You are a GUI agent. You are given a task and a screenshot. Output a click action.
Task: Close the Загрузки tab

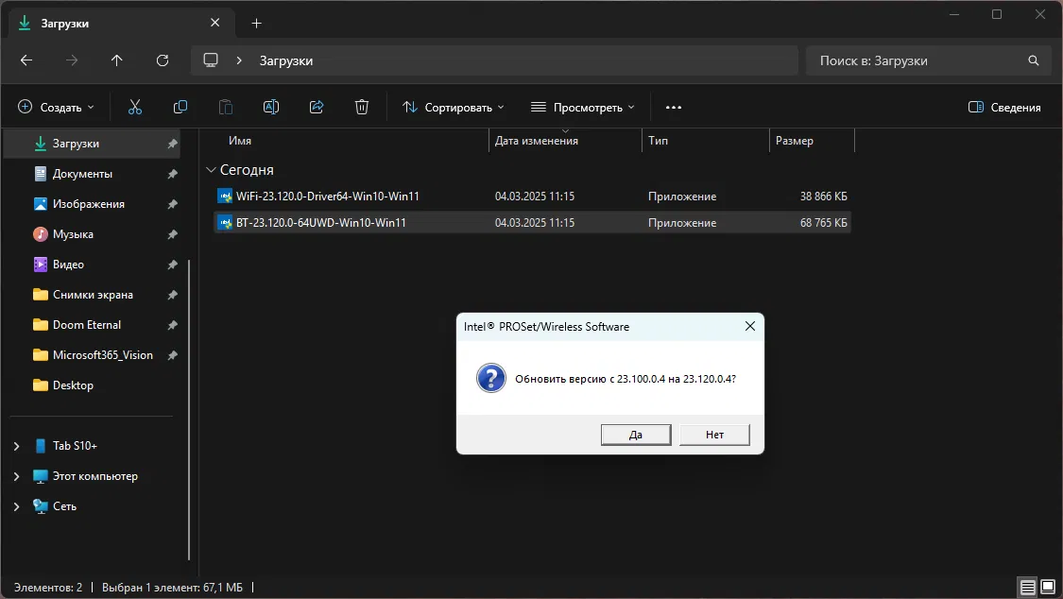(214, 23)
